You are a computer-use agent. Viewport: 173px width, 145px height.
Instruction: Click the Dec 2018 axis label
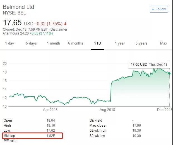pos(165,110)
